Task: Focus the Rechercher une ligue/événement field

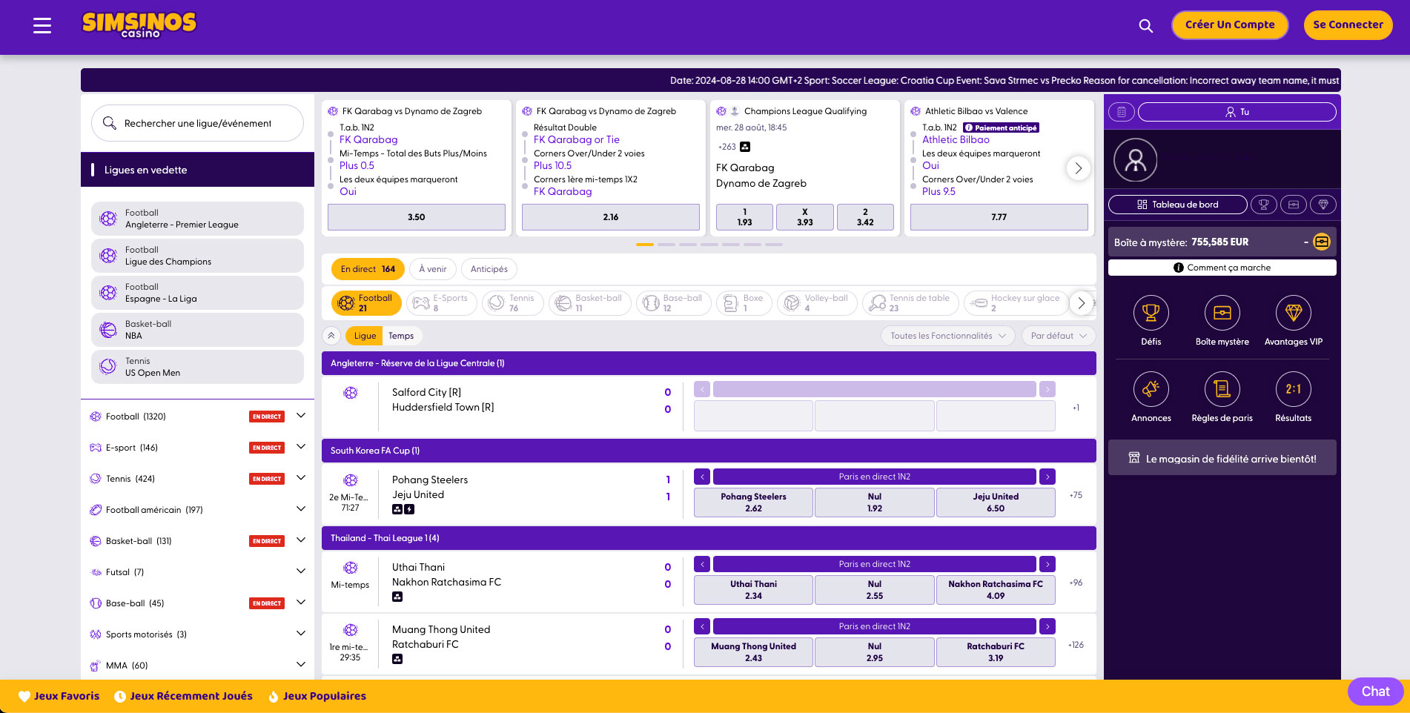Action: pyautogui.click(x=197, y=123)
